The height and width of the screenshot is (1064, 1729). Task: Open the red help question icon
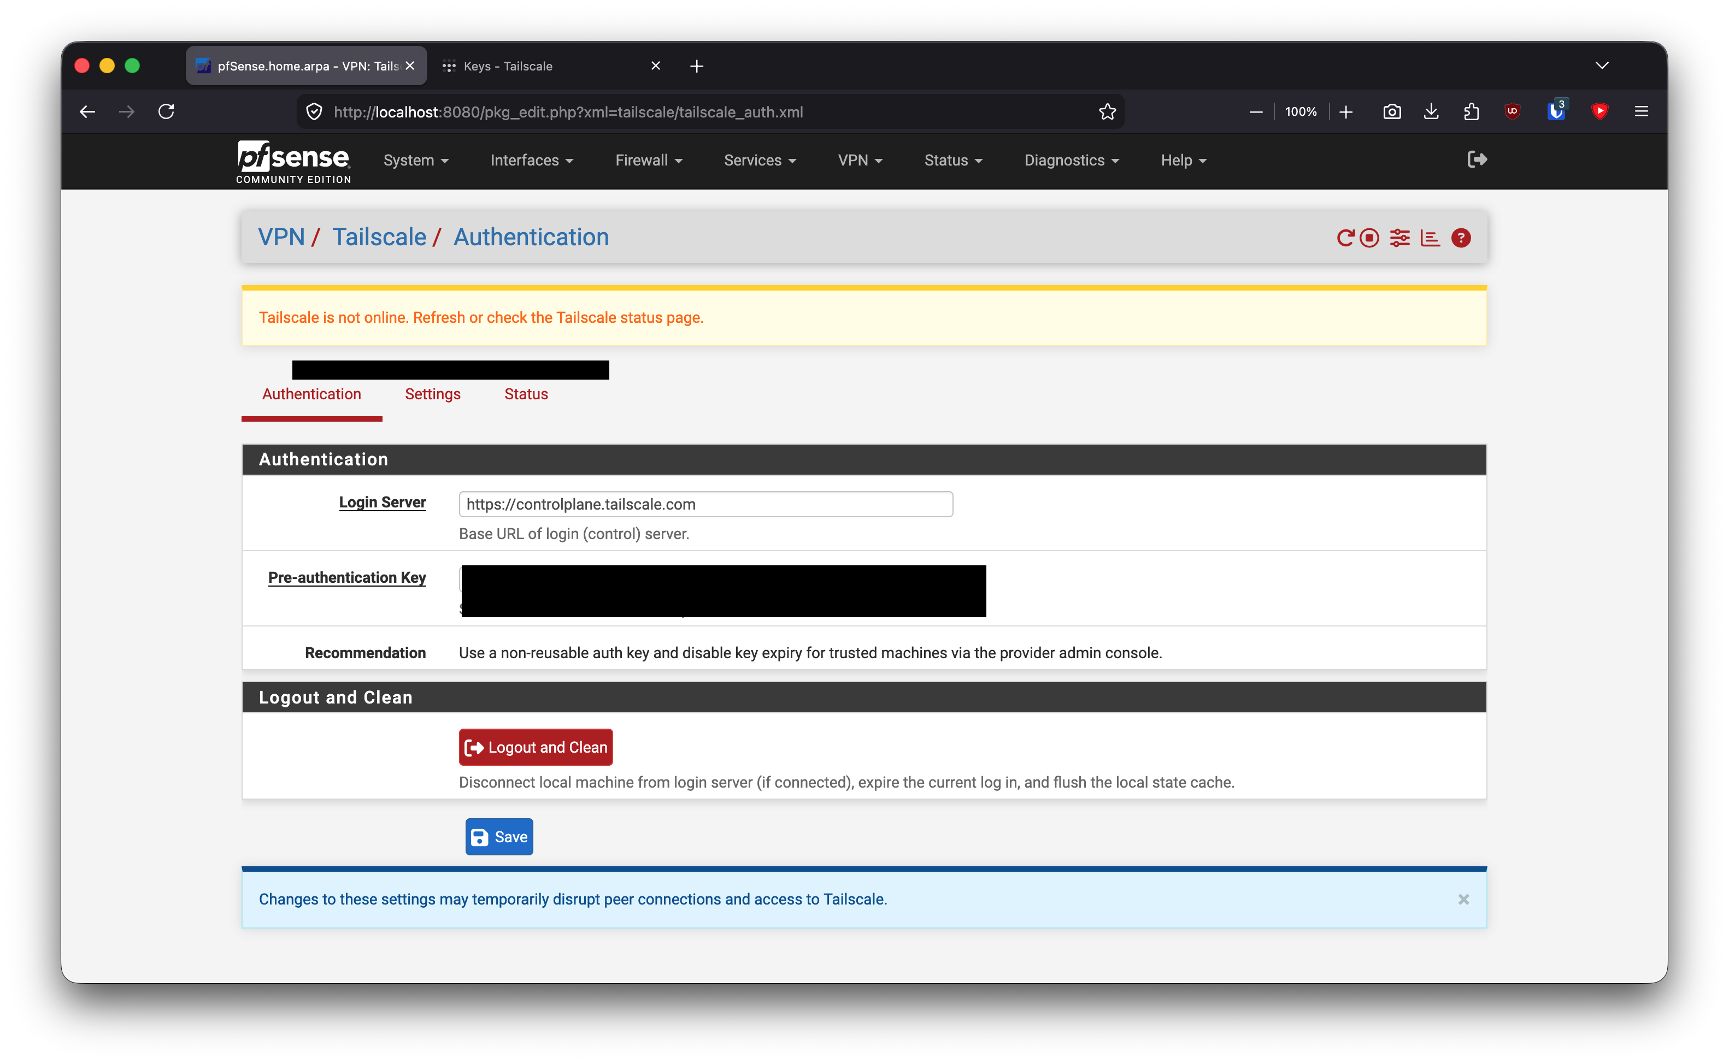tap(1461, 238)
